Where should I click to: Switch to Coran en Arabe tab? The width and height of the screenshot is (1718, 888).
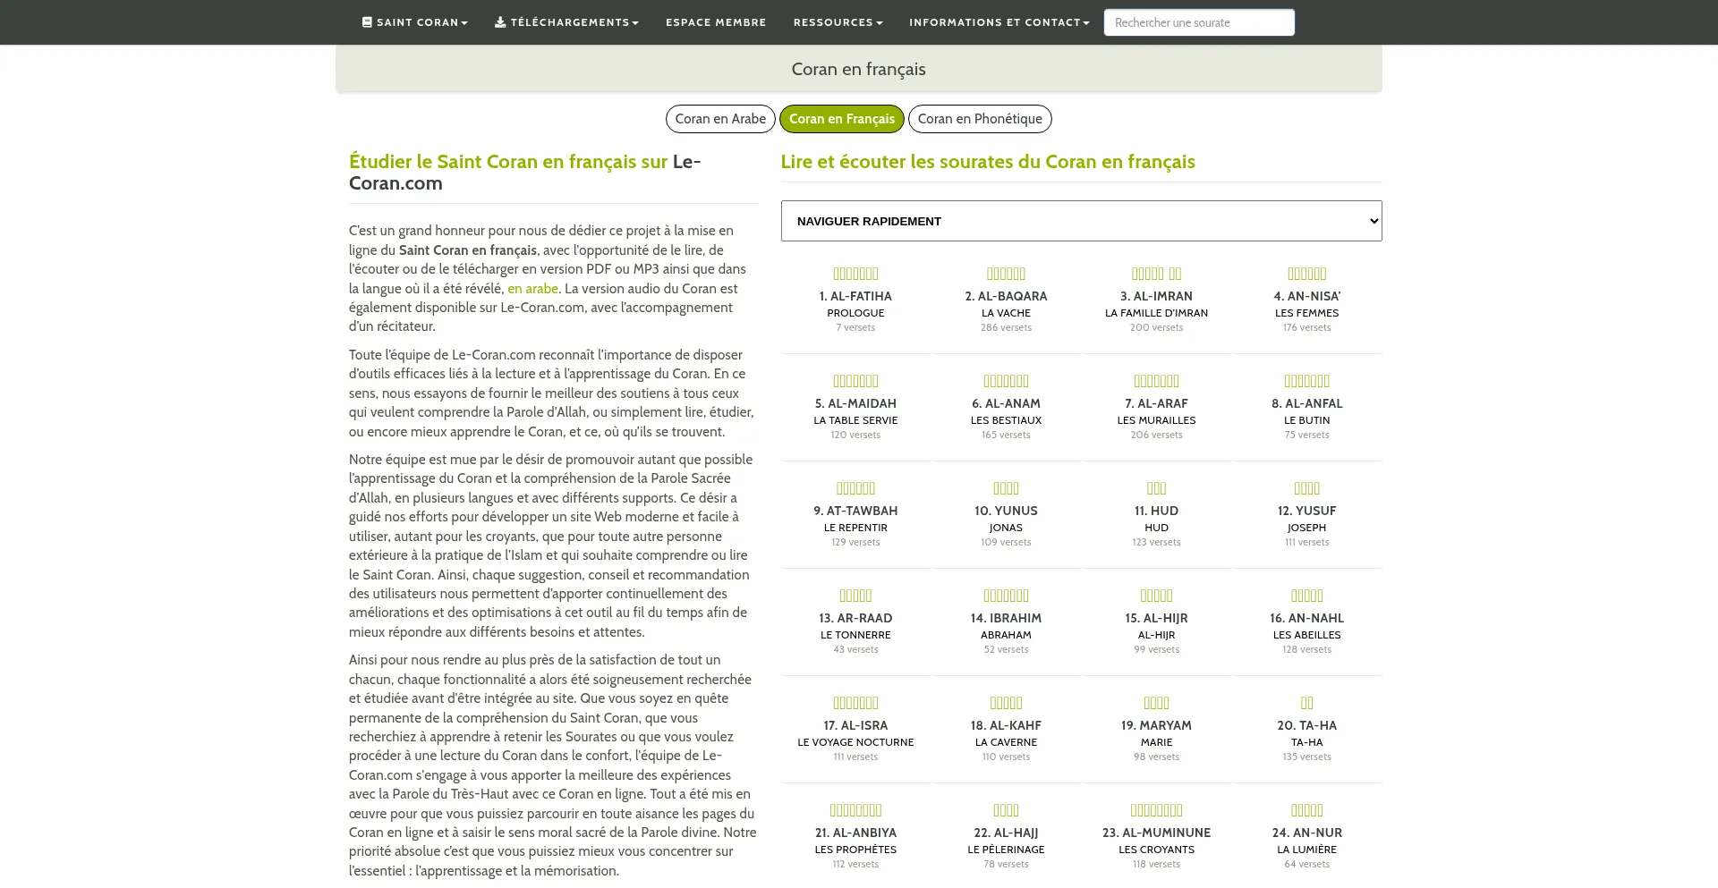(x=720, y=119)
